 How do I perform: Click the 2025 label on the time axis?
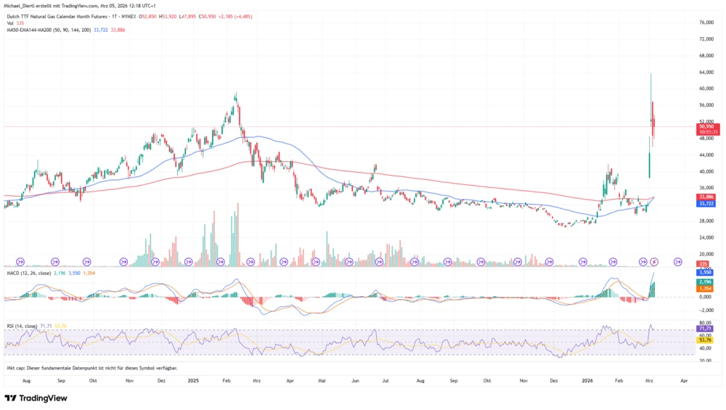click(x=193, y=380)
